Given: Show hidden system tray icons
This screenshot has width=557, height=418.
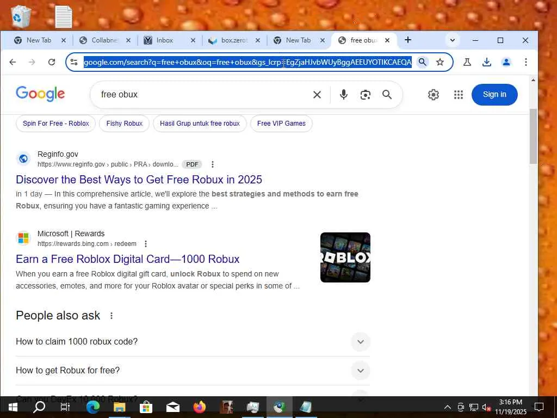Looking at the screenshot, I should click(448, 407).
